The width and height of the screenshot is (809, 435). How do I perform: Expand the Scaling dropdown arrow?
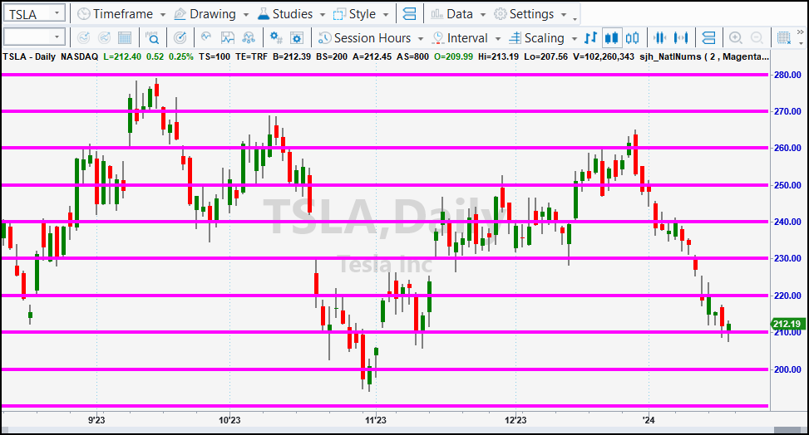tap(575, 39)
